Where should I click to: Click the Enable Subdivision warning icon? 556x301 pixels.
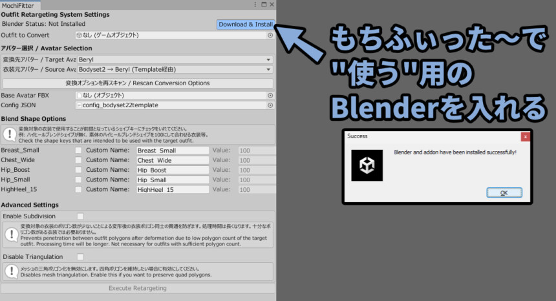click(x=10, y=234)
